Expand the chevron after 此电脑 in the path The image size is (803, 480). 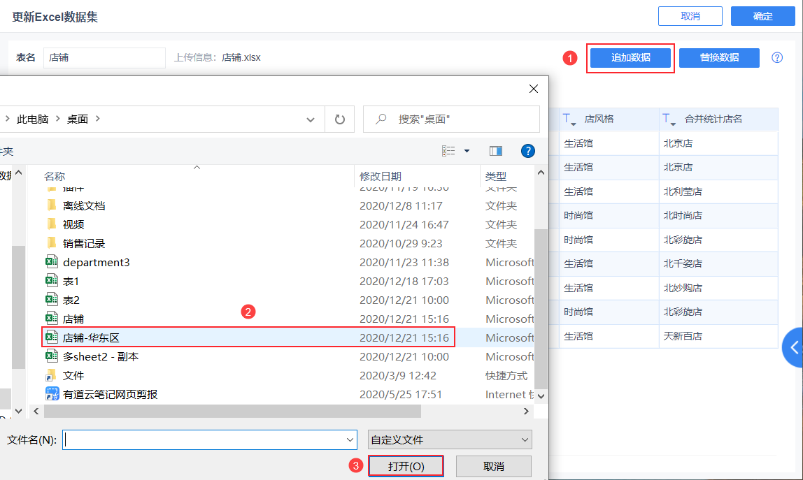pyautogui.click(x=58, y=119)
